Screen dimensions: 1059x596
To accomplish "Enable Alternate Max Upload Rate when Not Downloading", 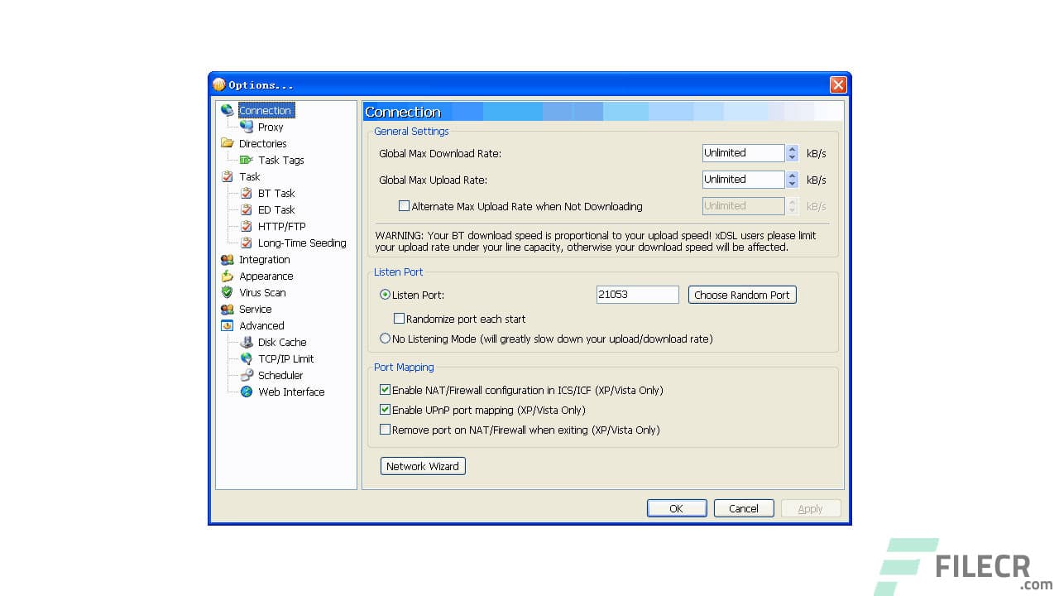I will 405,205.
